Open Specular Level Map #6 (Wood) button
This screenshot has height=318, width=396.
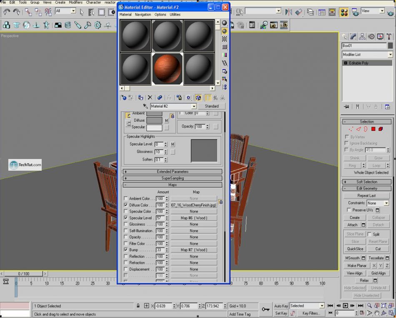pyautogui.click(x=194, y=218)
